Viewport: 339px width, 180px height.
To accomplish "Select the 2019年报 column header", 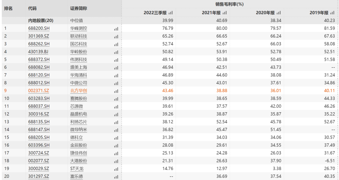I will pos(319,13).
